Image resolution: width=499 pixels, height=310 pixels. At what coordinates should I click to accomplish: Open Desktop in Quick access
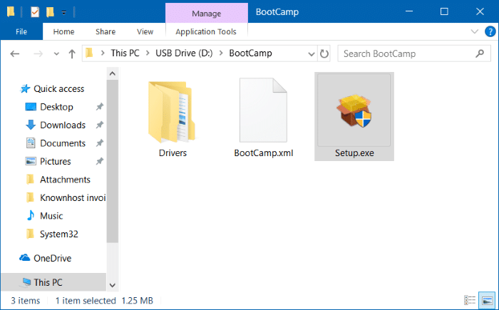56,107
